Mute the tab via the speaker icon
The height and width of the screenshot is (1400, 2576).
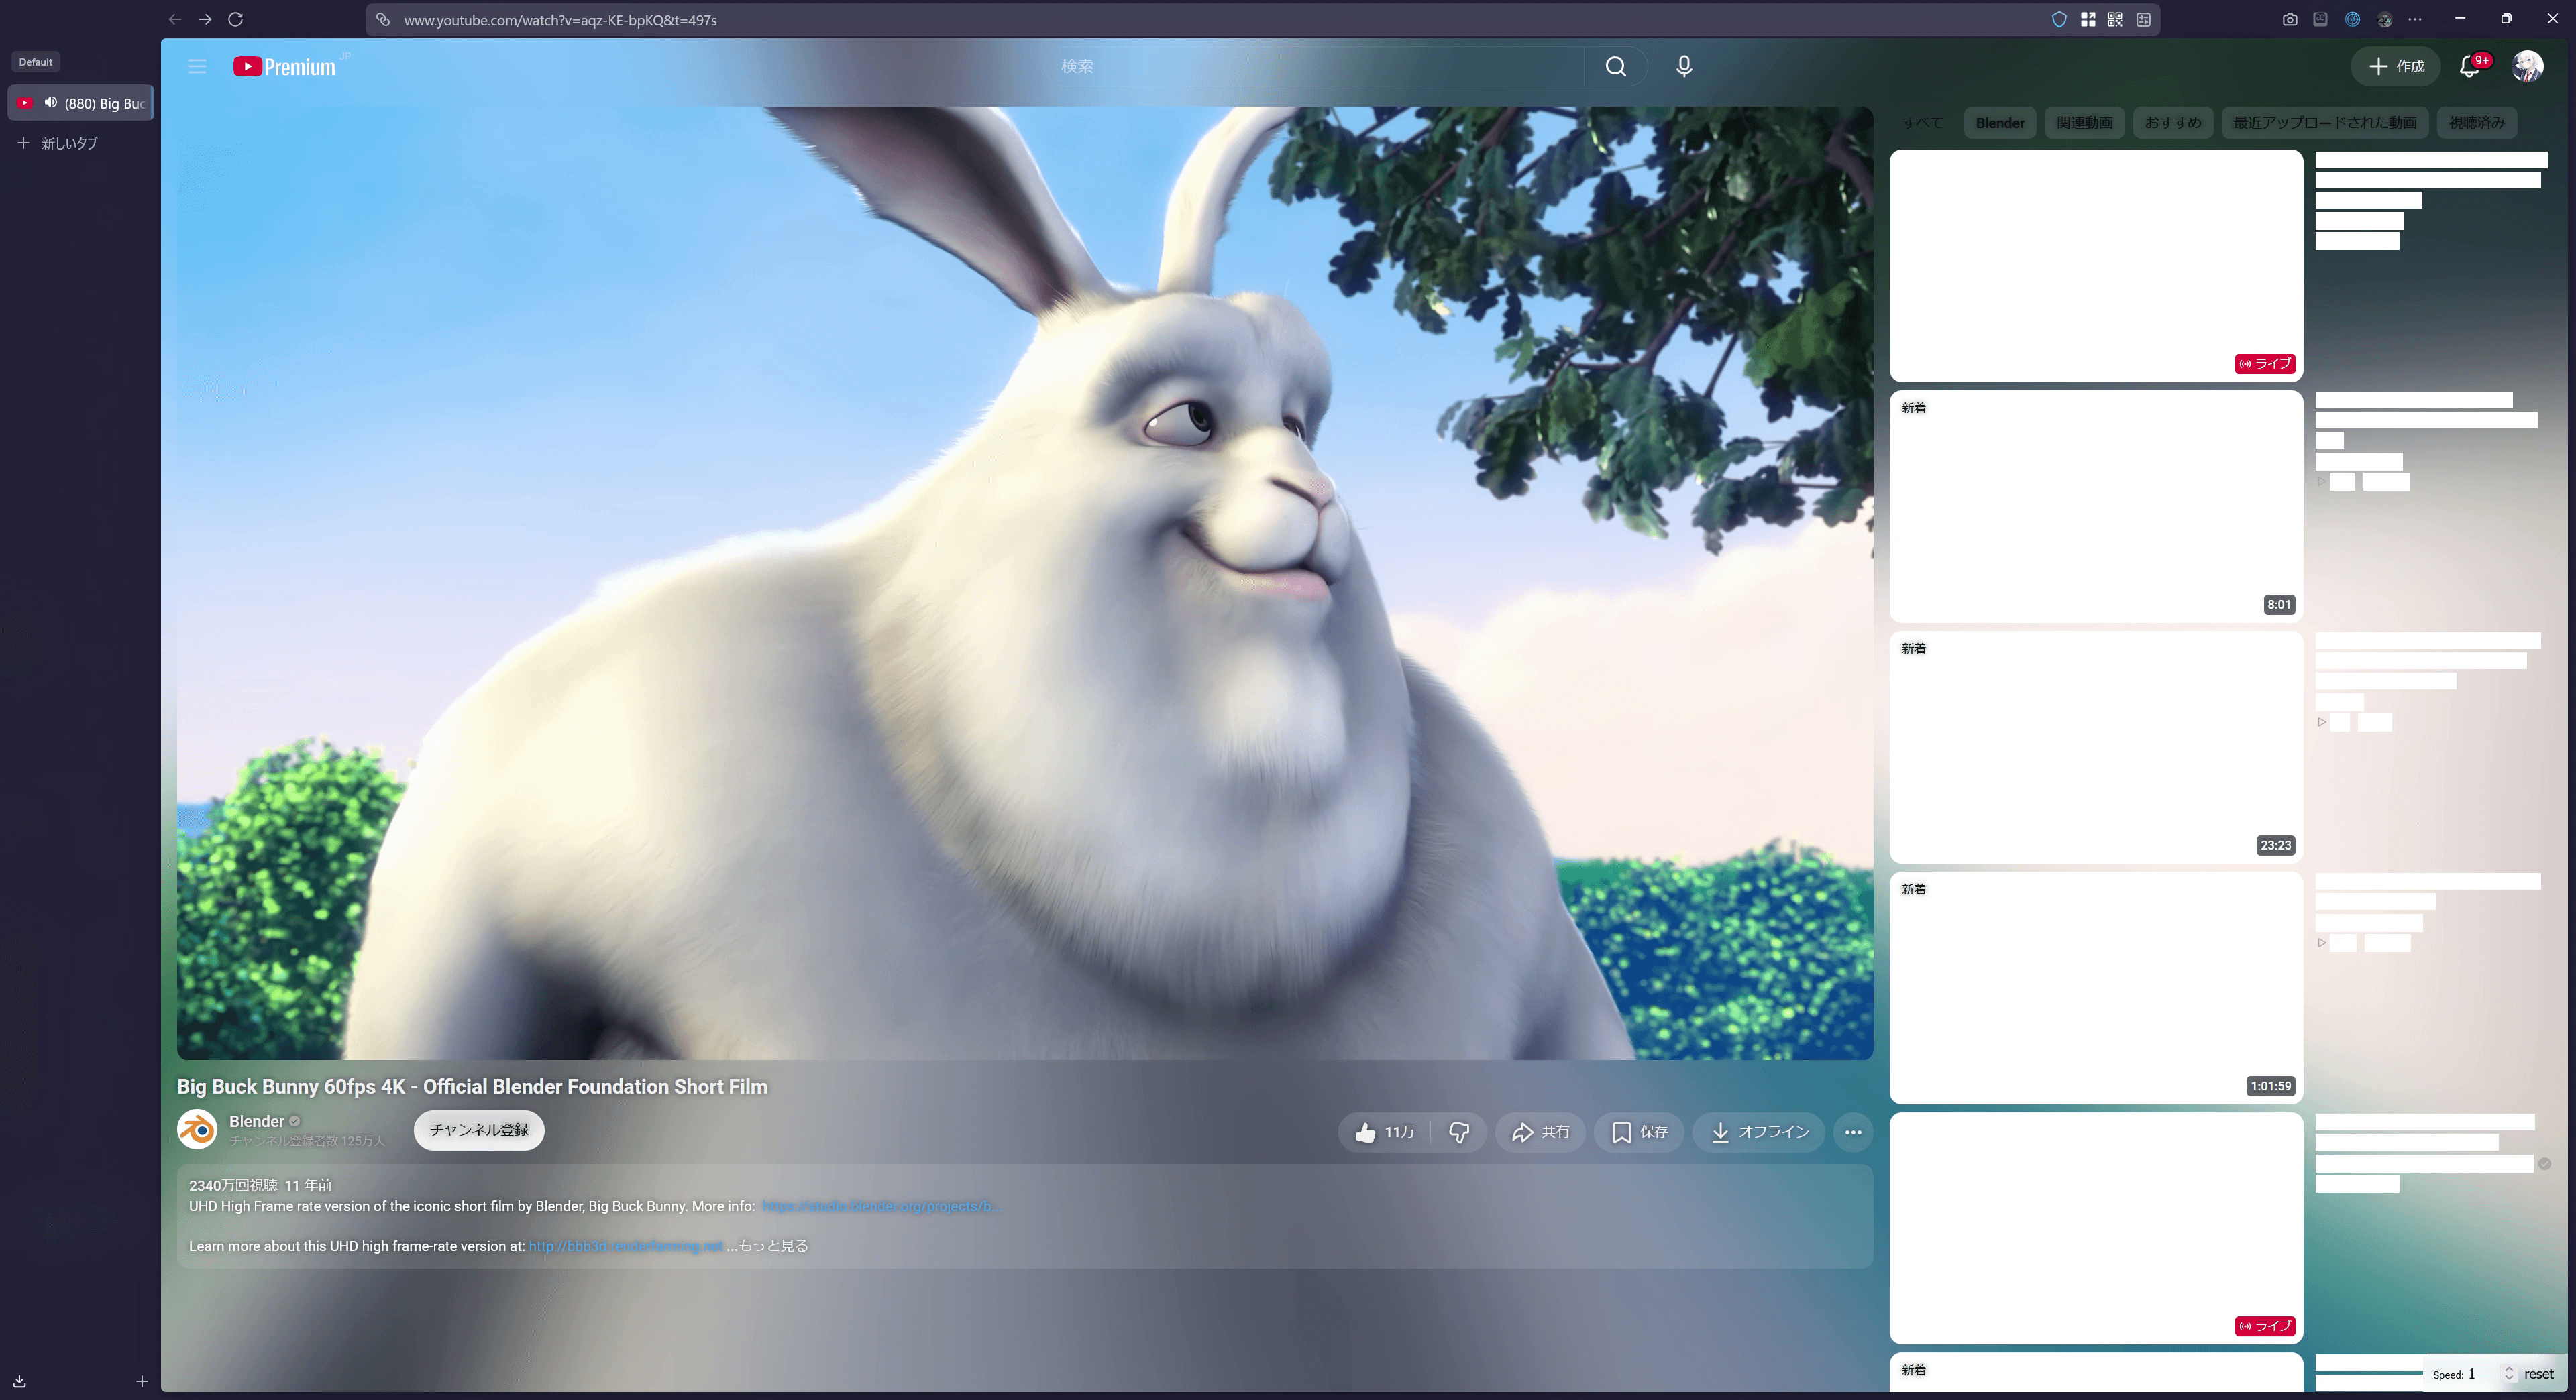point(50,102)
